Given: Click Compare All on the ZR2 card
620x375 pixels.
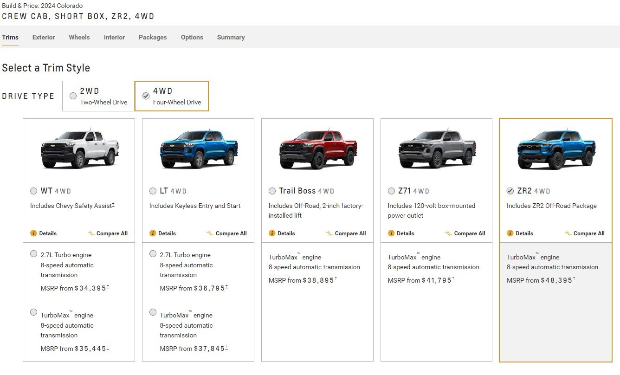Looking at the screenshot, I should point(589,233).
